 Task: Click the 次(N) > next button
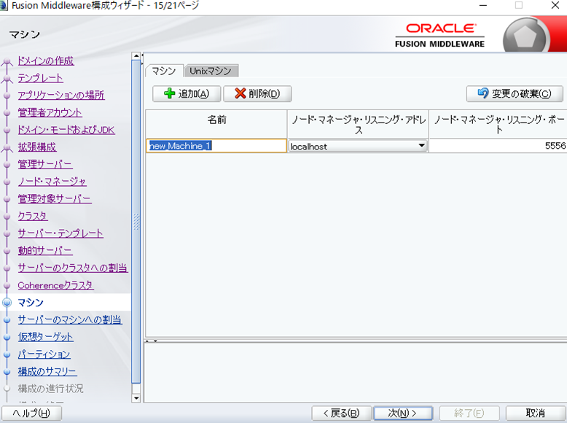[x=403, y=413]
